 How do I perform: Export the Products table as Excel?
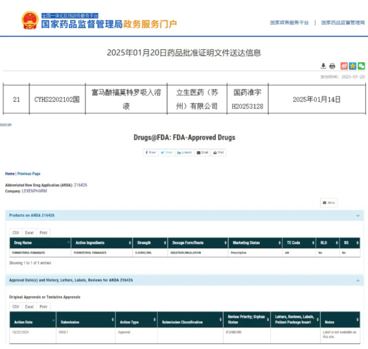click(29, 233)
